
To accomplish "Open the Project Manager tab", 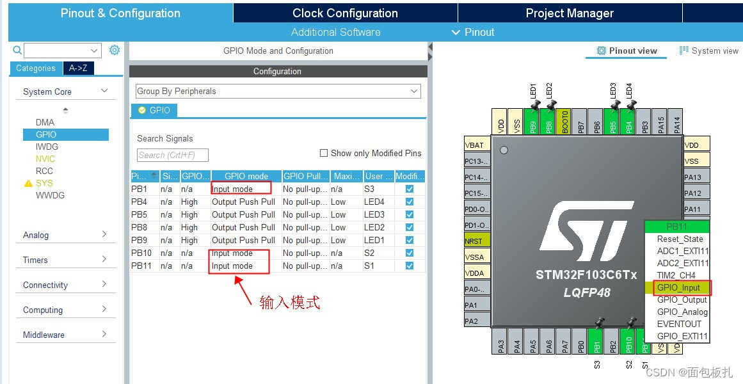I will [569, 13].
